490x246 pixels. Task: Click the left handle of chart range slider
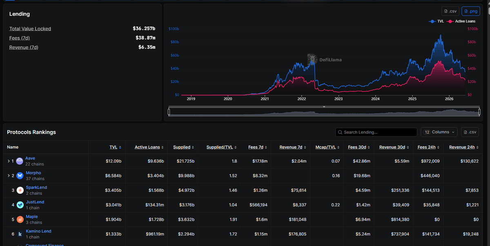[x=169, y=112]
